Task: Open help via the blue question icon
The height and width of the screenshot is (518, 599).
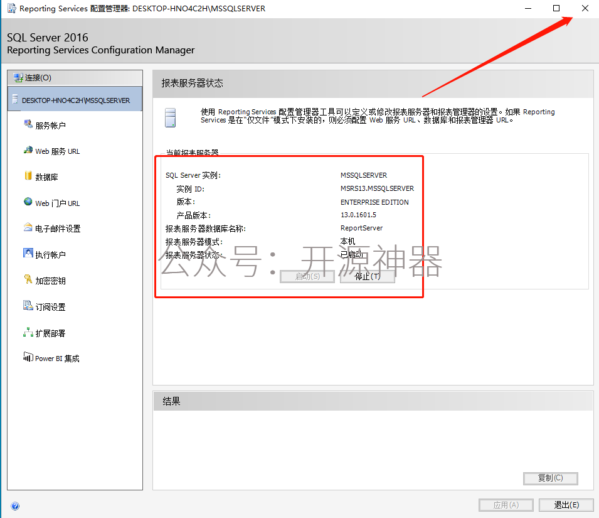Action: pos(15,506)
